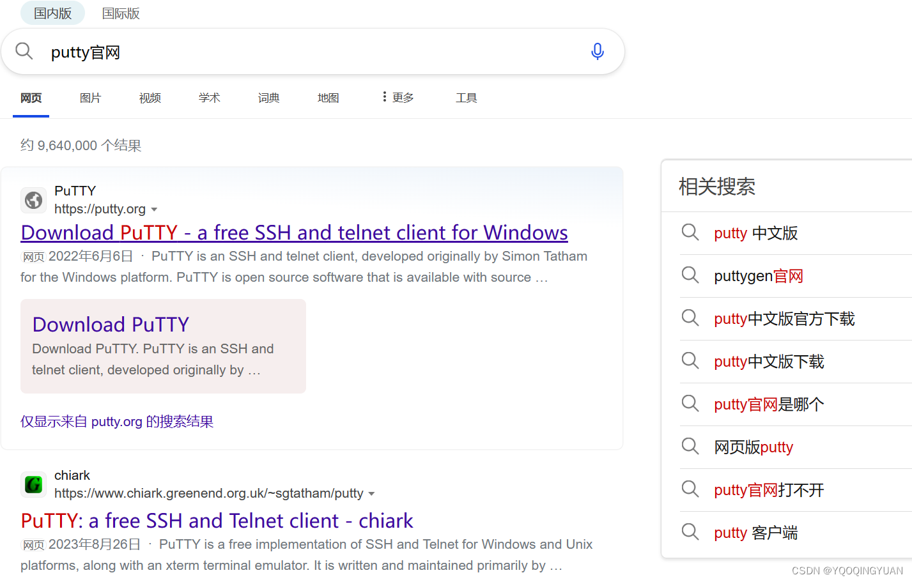Select the 视频 videos tab
Image resolution: width=912 pixels, height=582 pixels.
click(x=150, y=98)
